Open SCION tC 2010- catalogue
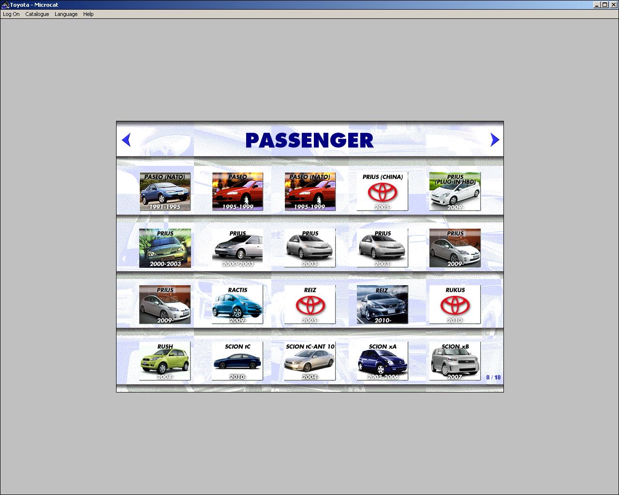 (237, 361)
